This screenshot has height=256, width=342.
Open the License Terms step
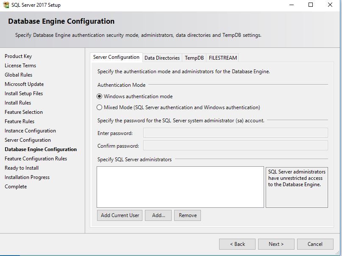(20, 65)
